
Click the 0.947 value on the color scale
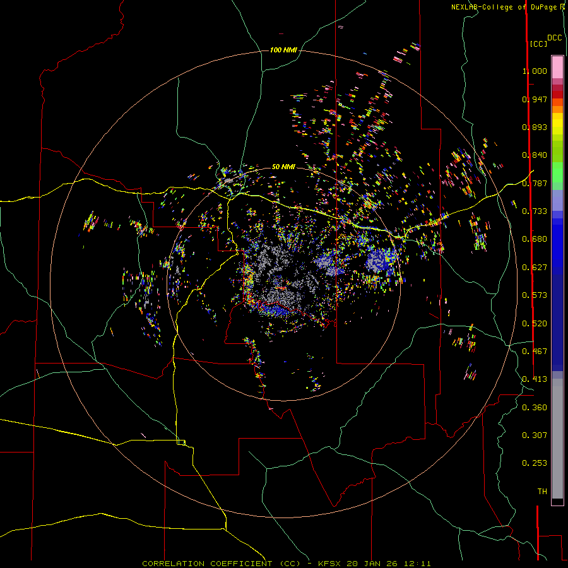[x=535, y=99]
